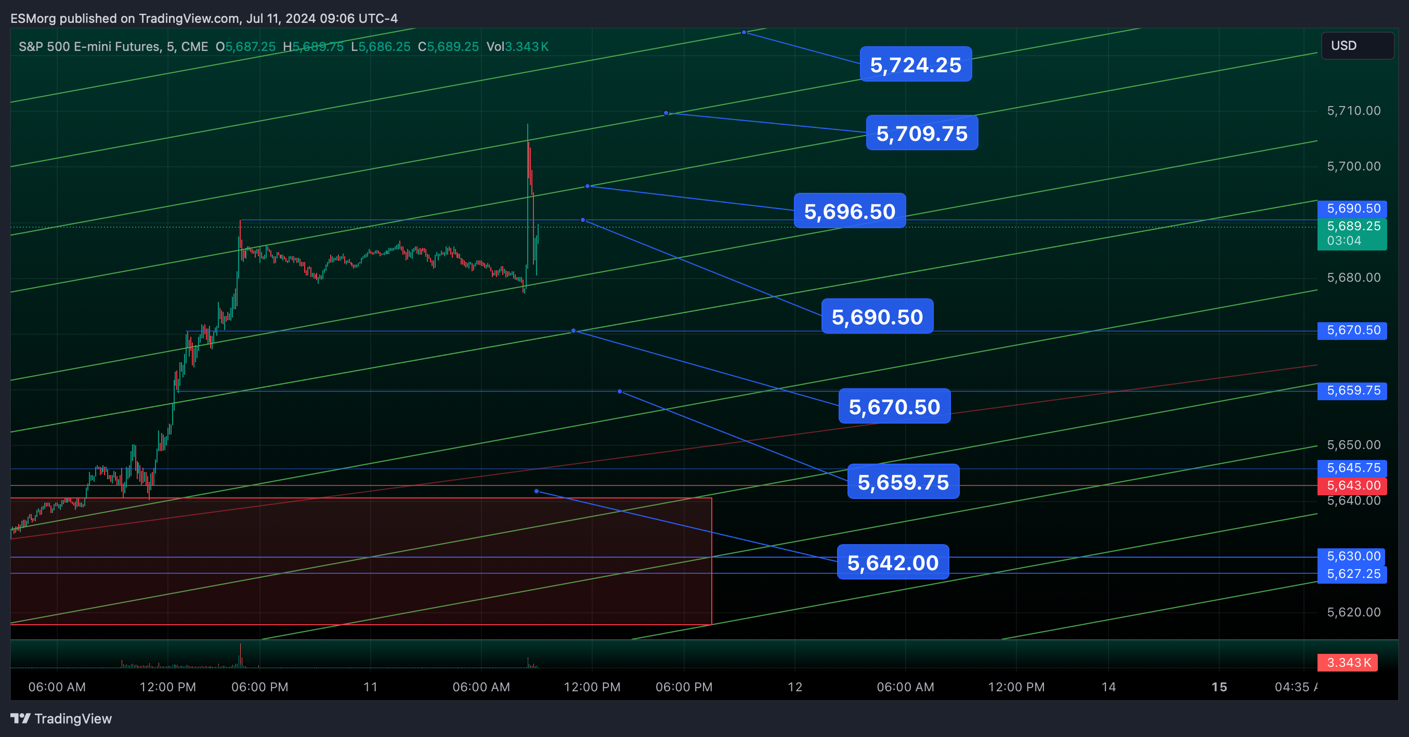This screenshot has height=737, width=1409.
Task: Click the 5,690.50 price axis tag
Action: coord(1352,208)
